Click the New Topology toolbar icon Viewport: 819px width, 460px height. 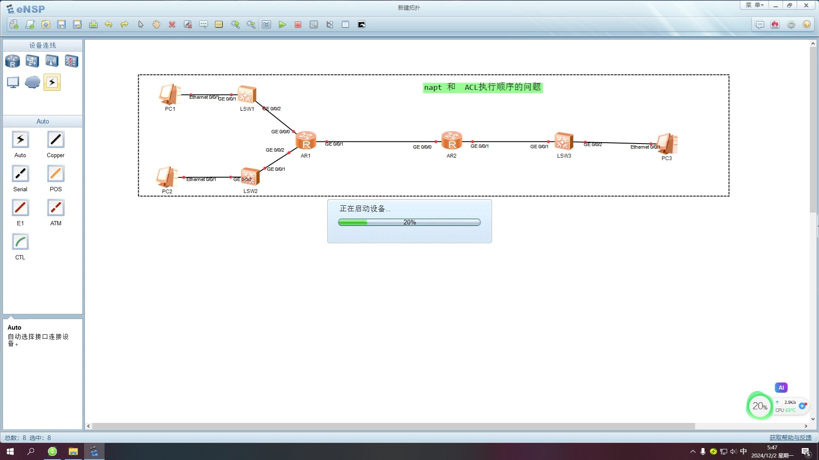14,24
